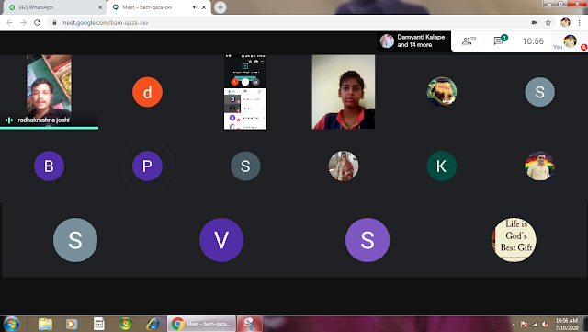Viewport: 588px width, 332px height.
Task: Select the 'Life is God's Best Gift' avatar
Action: coord(514,240)
